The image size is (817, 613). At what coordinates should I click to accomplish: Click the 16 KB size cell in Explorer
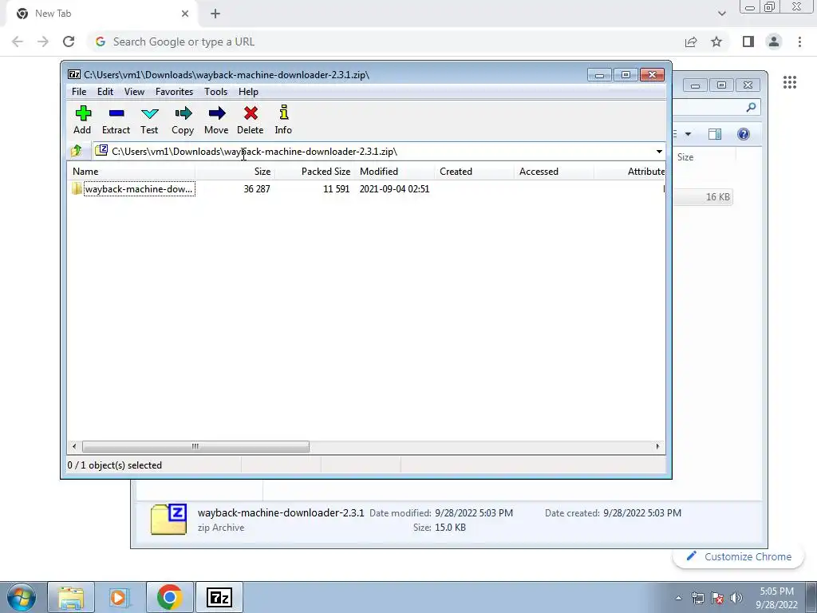pyautogui.click(x=718, y=197)
